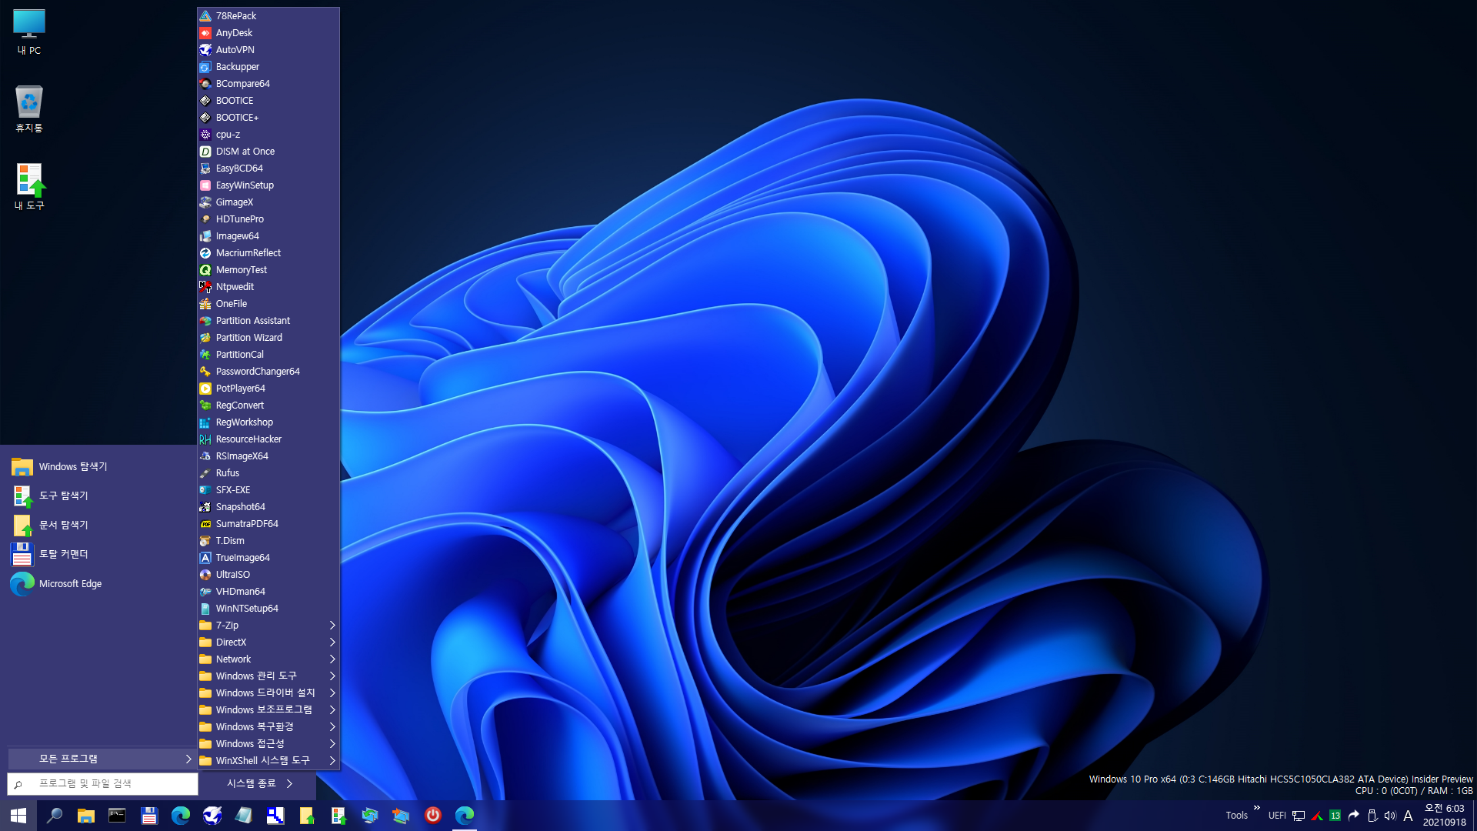
Task: Click the USB safely remove tray icon
Action: click(x=1372, y=816)
